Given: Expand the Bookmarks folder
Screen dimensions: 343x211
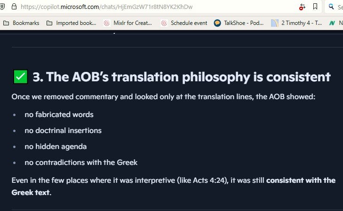Looking at the screenshot, I should (21, 23).
